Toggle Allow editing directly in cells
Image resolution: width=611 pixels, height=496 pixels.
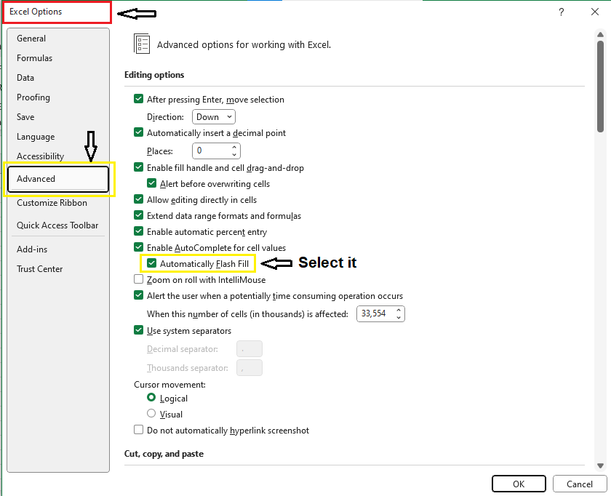[138, 199]
